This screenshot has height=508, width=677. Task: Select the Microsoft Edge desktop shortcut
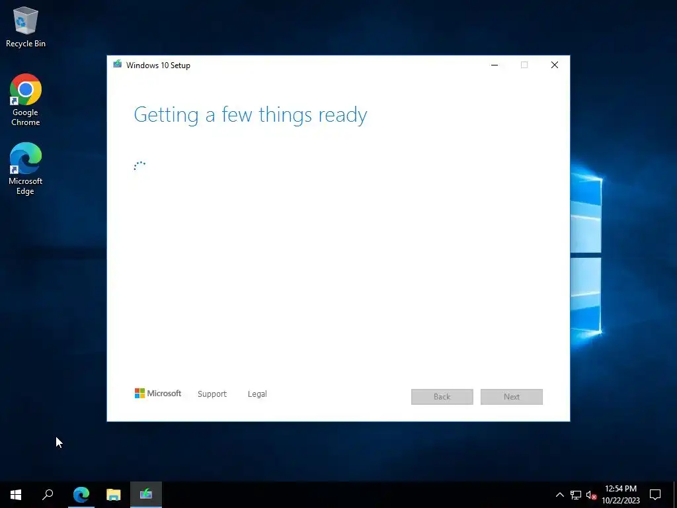click(x=26, y=169)
